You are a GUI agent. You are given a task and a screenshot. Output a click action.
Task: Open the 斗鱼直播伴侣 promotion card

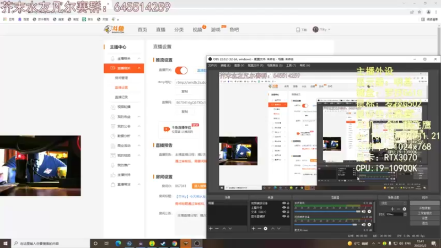pyautogui.click(x=180, y=130)
